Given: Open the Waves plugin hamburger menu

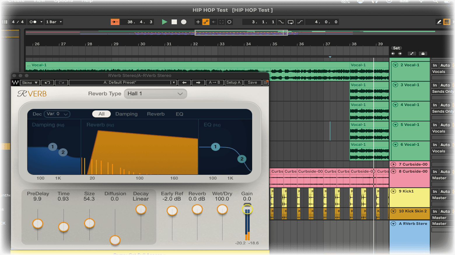Looking at the screenshot, I should tap(265, 83).
